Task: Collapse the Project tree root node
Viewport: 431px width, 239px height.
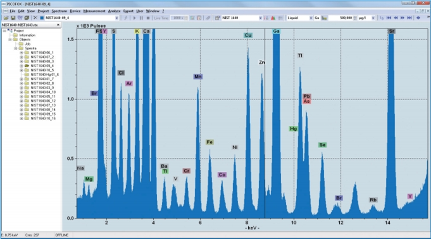Action: tap(4, 31)
